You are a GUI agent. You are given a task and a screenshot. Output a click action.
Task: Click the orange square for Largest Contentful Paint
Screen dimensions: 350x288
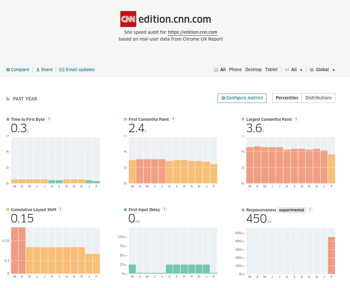[x=243, y=119]
